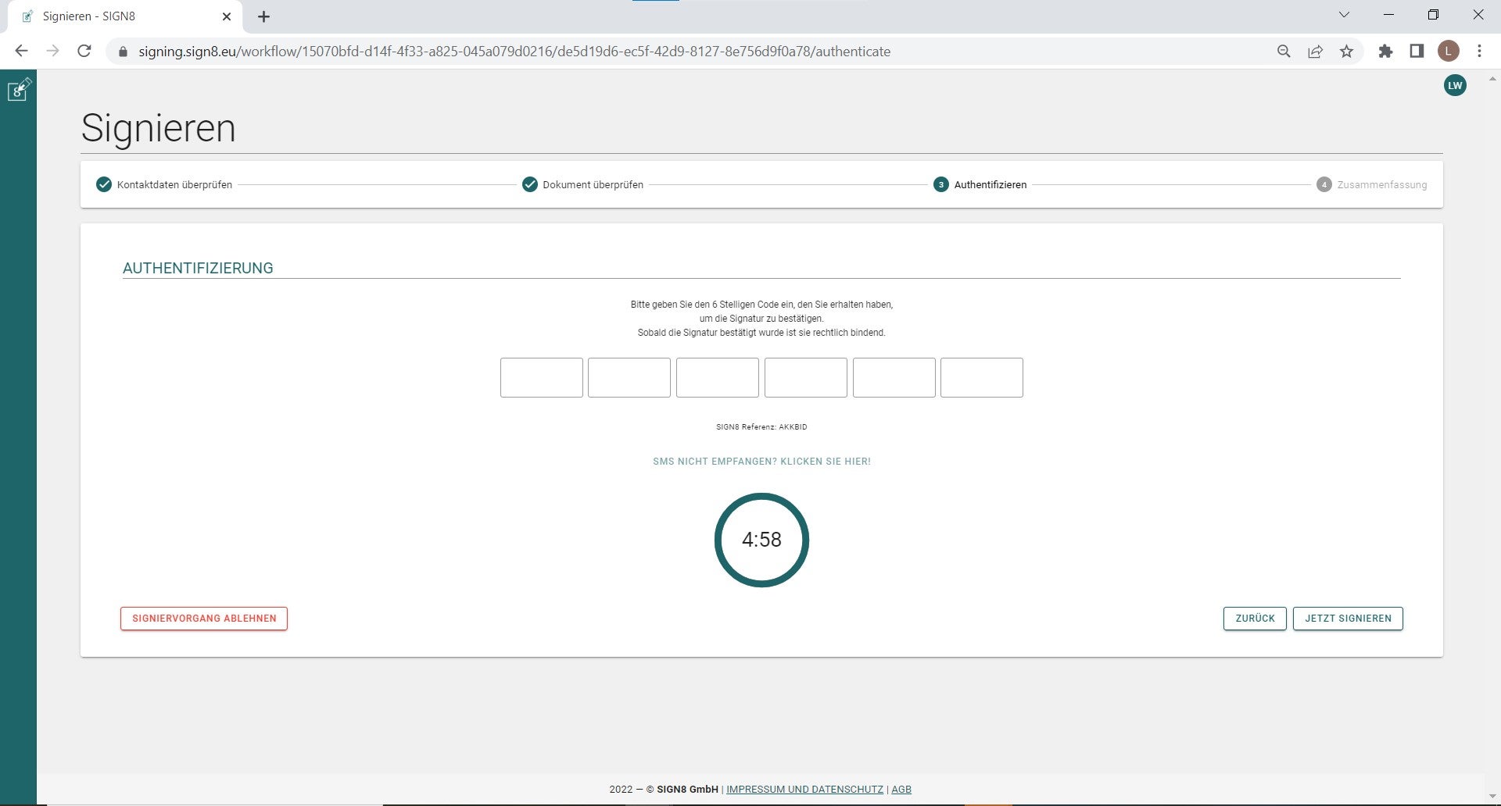Go back with browser back arrow
The width and height of the screenshot is (1501, 806).
point(21,52)
